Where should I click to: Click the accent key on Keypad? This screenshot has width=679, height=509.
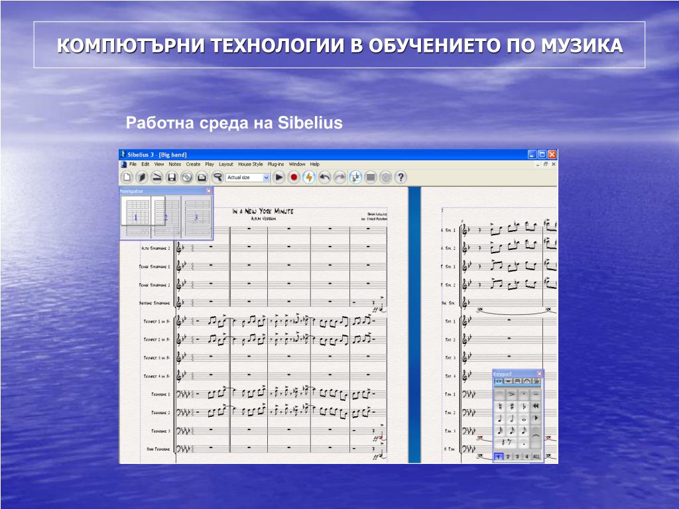[511, 394]
